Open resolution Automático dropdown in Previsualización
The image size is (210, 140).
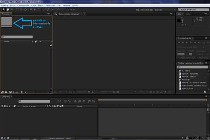[203, 54]
